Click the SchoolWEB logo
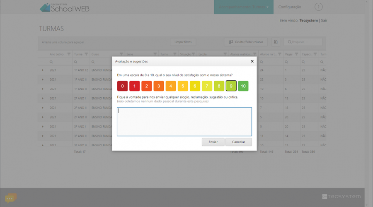 pos(64,7)
